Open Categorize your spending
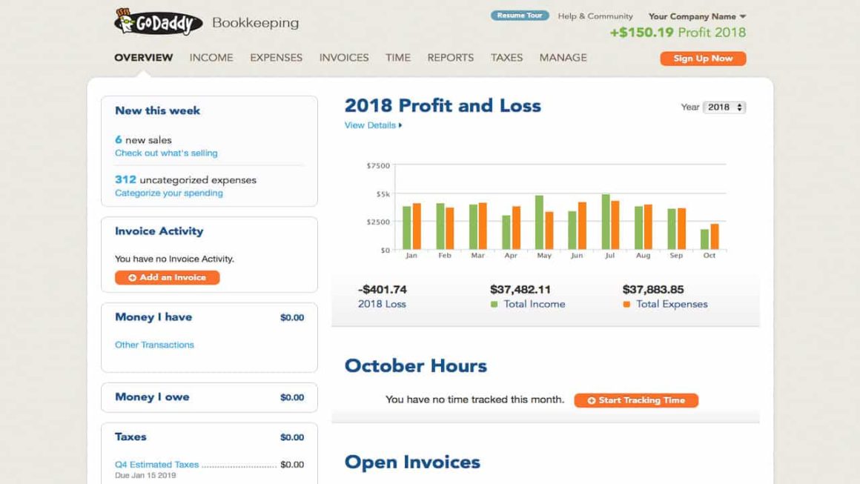This screenshot has width=860, height=484. [168, 193]
